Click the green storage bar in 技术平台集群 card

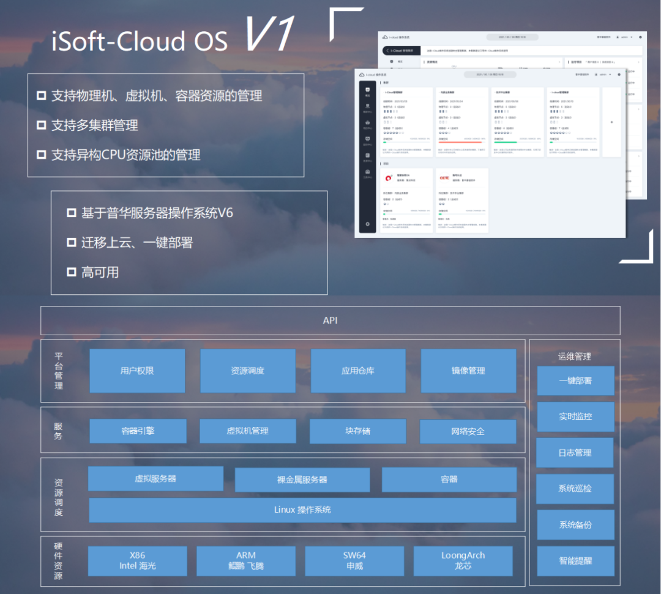click(506, 143)
